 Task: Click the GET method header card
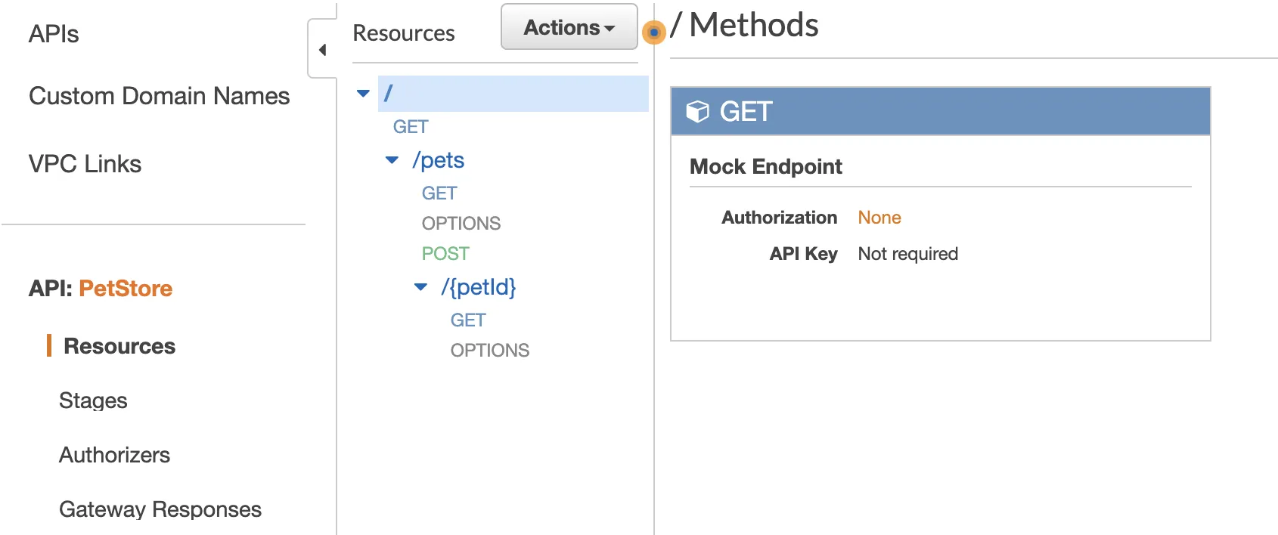tap(940, 112)
